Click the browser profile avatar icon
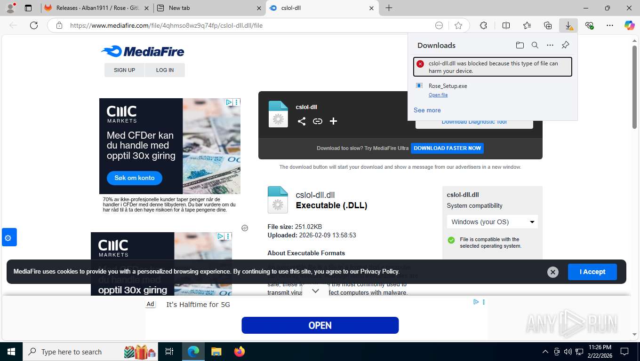 click(x=10, y=8)
